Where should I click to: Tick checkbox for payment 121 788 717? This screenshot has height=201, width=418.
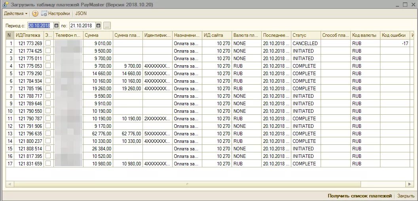pyautogui.click(x=48, y=95)
